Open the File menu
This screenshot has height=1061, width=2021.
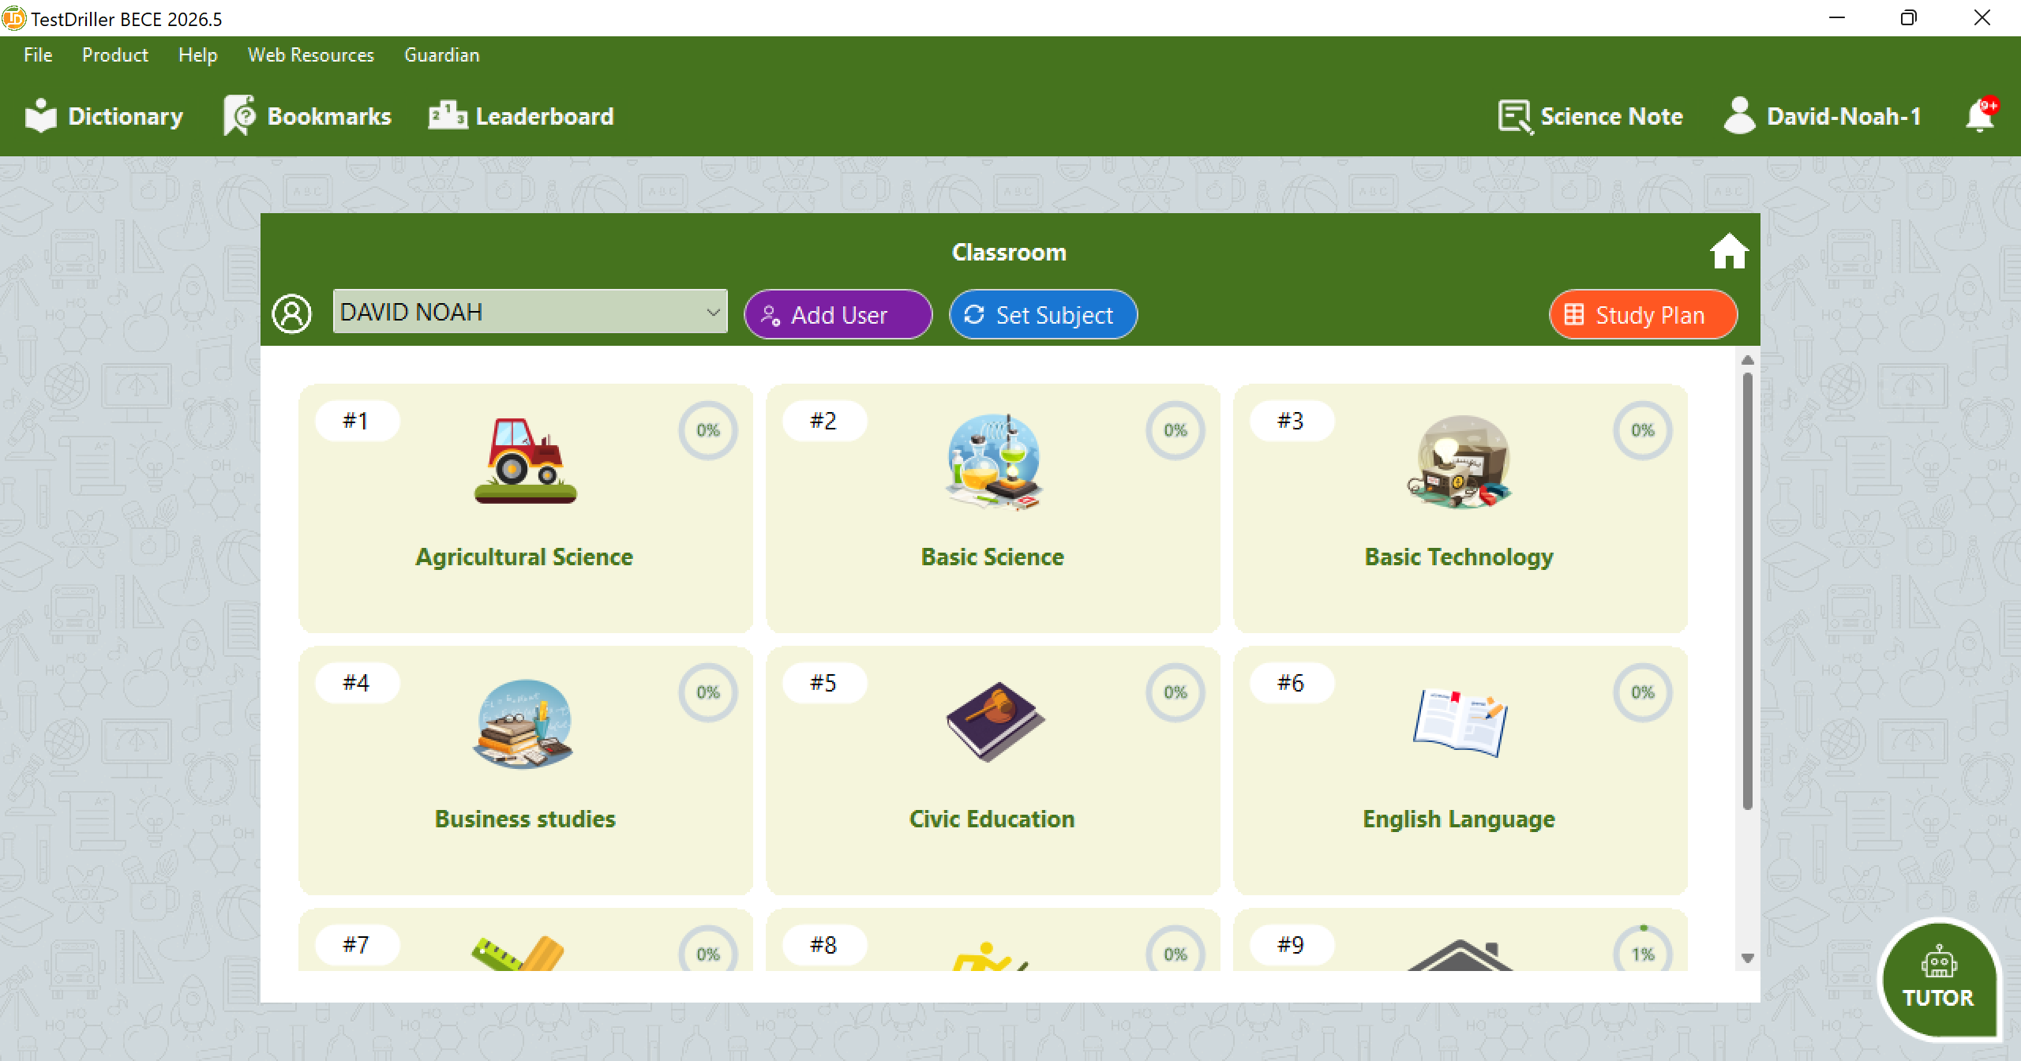point(38,54)
